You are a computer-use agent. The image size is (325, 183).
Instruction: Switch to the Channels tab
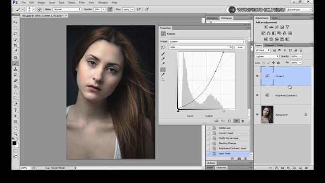point(270,45)
